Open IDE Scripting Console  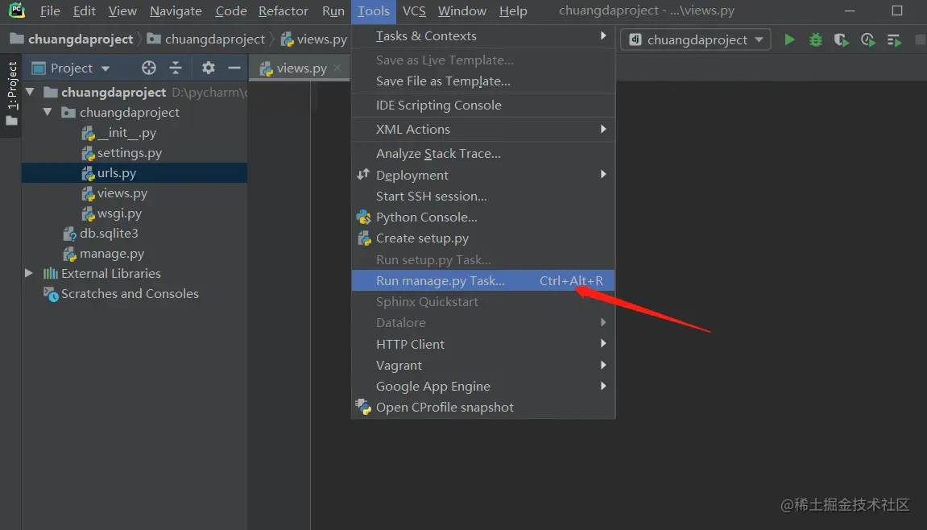[483, 106]
